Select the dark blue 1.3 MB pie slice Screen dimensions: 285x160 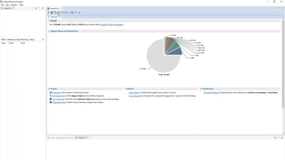(x=175, y=52)
